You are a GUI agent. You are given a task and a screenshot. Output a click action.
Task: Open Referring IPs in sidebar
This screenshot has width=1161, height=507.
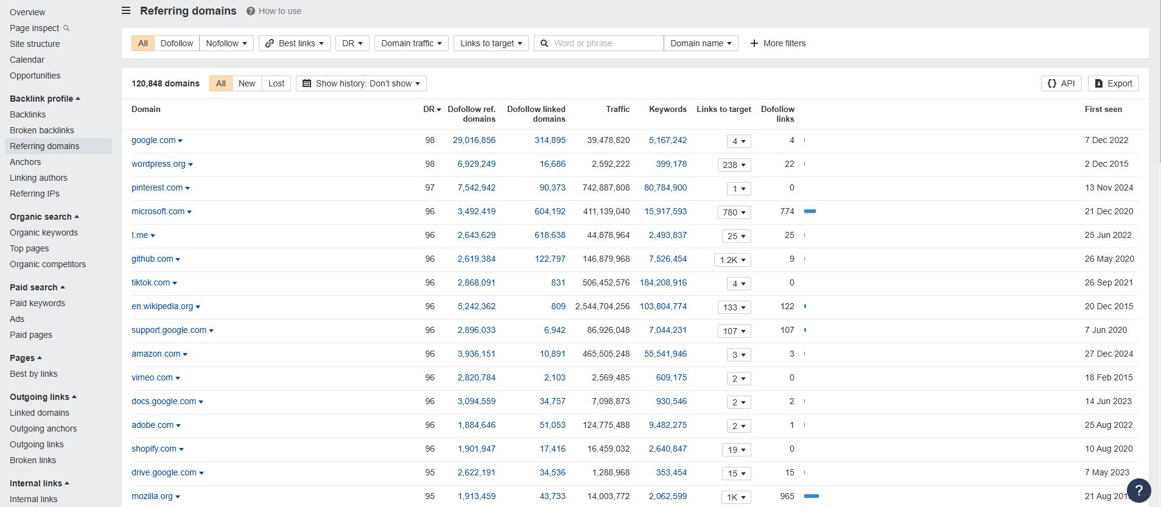click(35, 194)
